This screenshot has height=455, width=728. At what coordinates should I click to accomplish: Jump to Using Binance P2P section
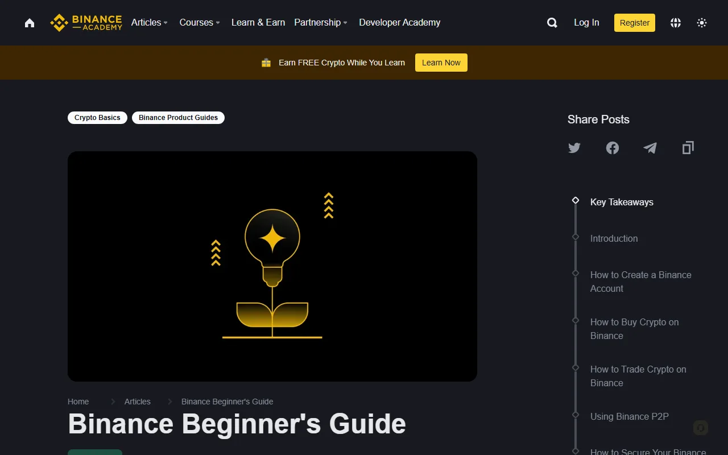coord(630,417)
